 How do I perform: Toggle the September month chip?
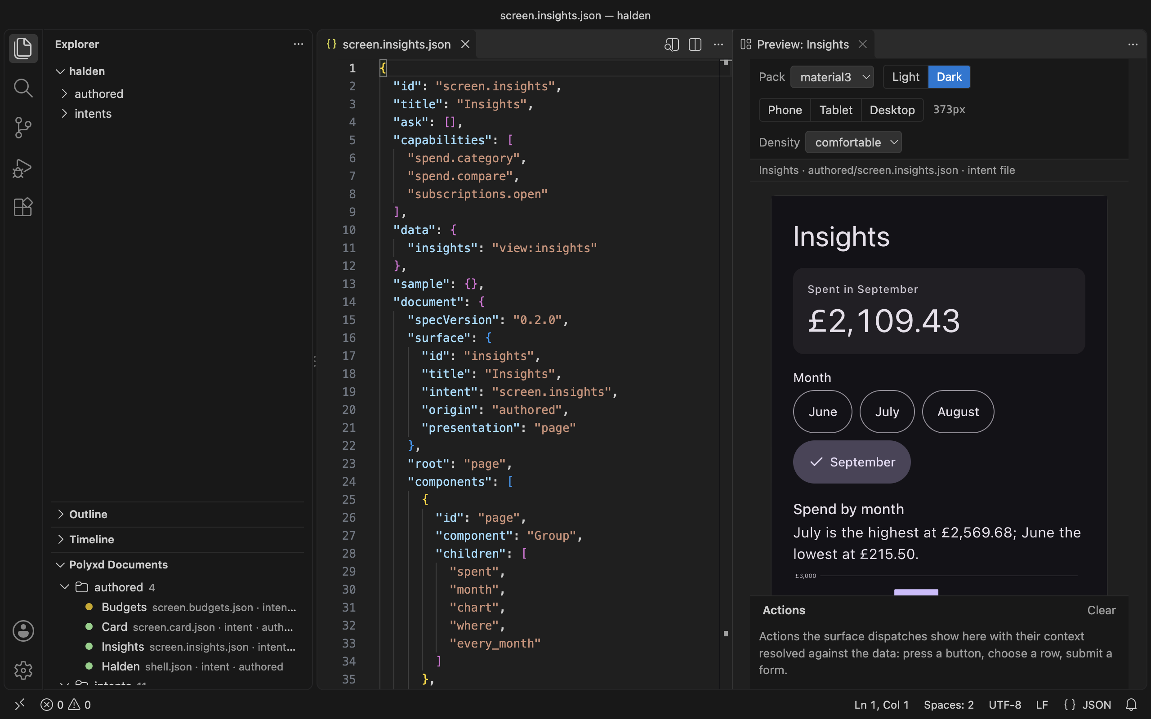pos(852,462)
